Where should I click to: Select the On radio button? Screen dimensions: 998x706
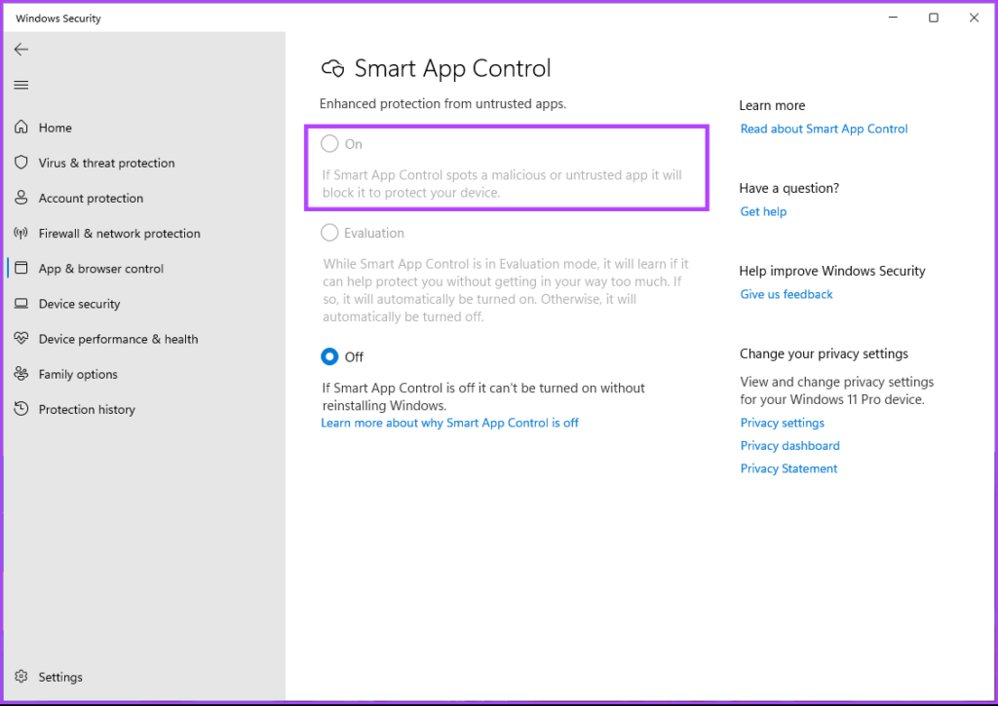pyautogui.click(x=329, y=144)
